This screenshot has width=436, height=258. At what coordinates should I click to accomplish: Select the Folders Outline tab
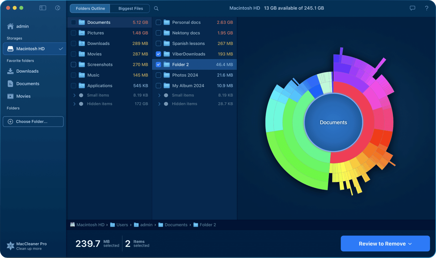[90, 8]
